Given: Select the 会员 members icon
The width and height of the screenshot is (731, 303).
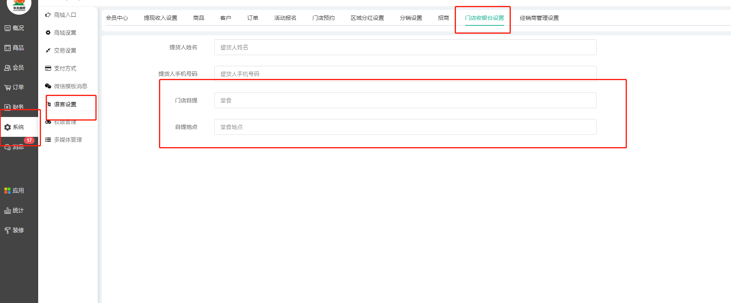Looking at the screenshot, I should [8, 68].
